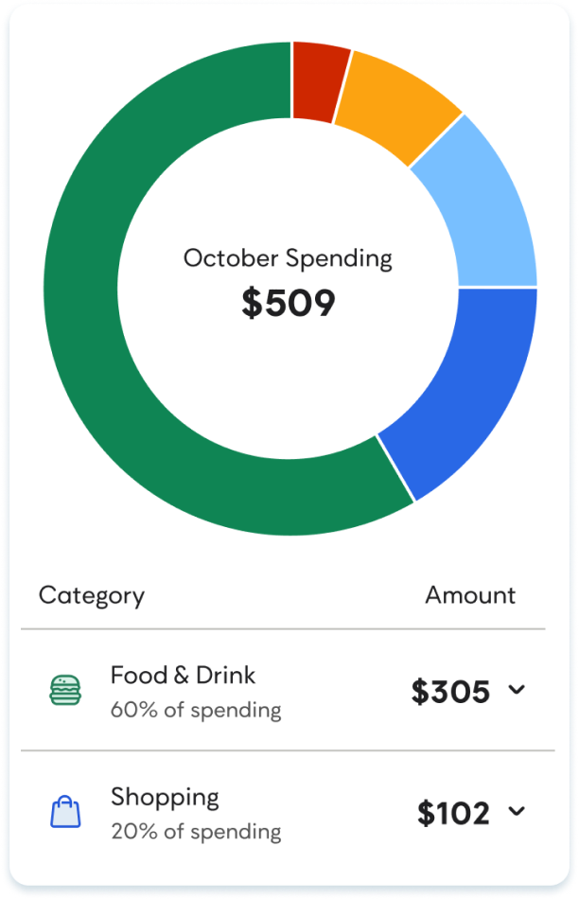Open the Food & Drink category label

click(x=183, y=675)
